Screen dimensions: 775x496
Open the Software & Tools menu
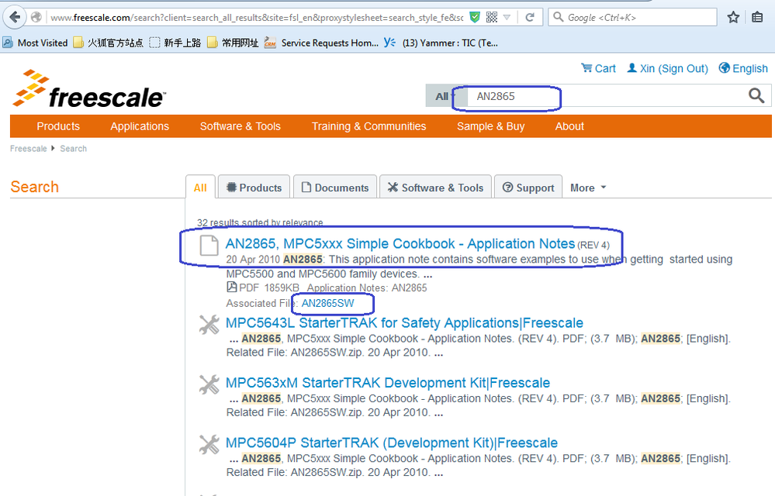tap(240, 126)
